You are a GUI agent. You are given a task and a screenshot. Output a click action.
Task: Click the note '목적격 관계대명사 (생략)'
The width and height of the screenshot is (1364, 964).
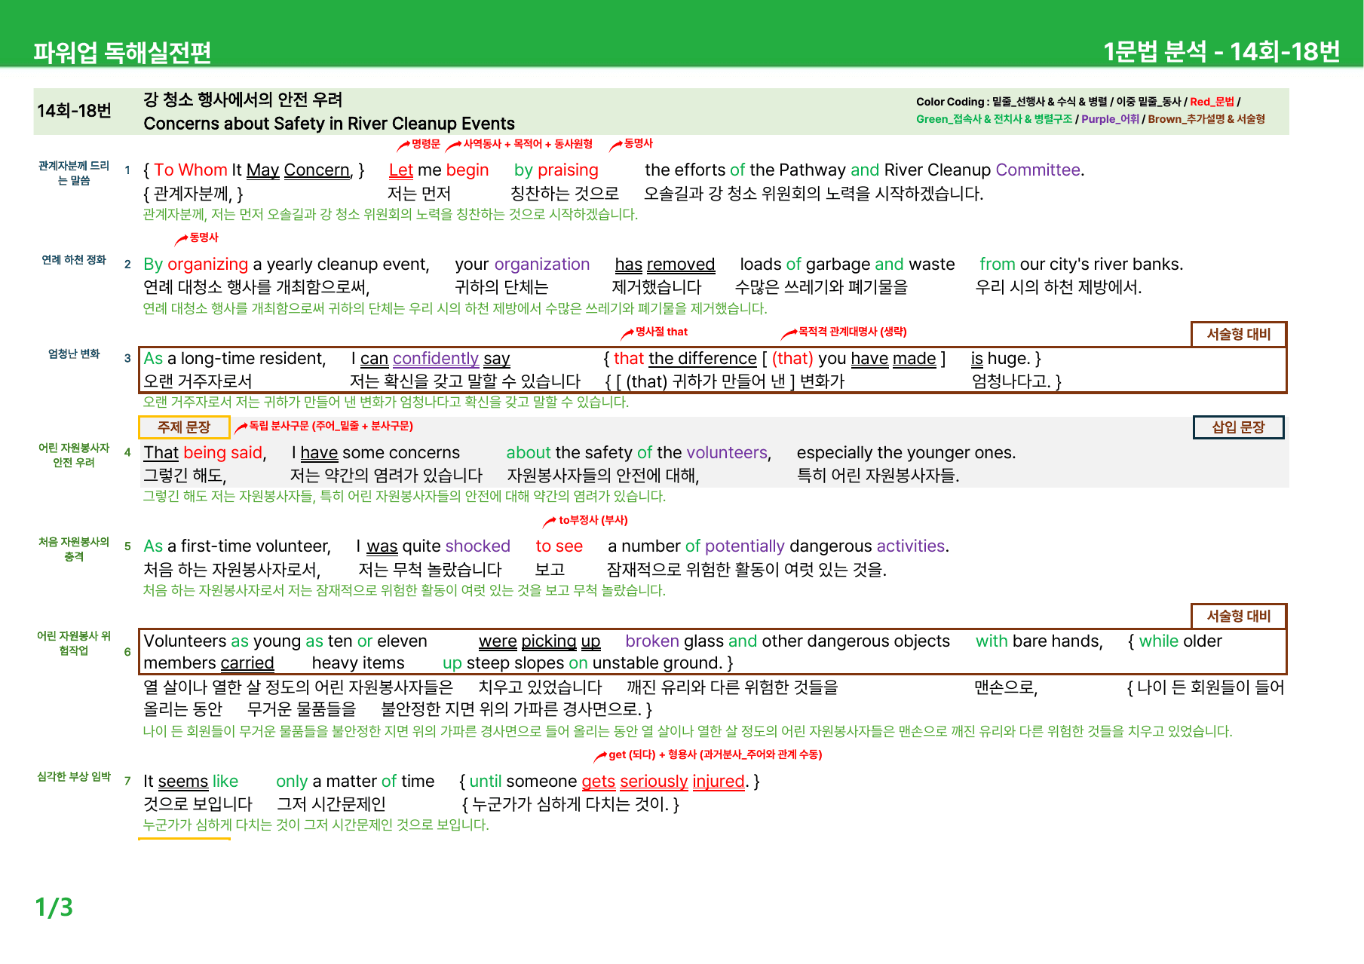pos(852,332)
